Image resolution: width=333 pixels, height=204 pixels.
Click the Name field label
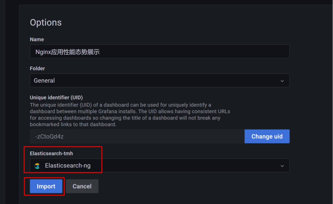37,40
